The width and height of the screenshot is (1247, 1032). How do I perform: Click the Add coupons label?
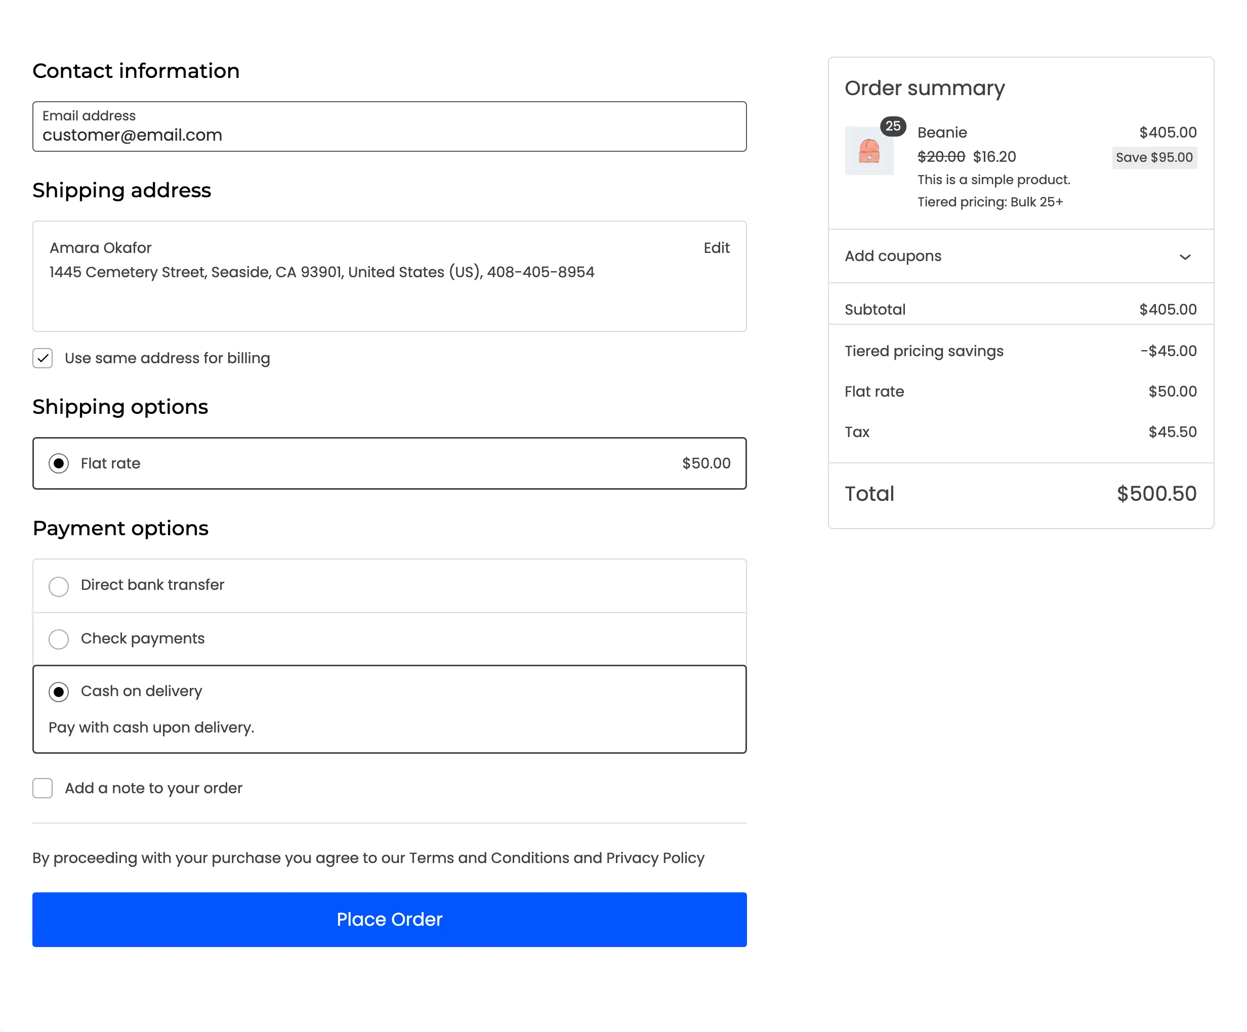(893, 256)
